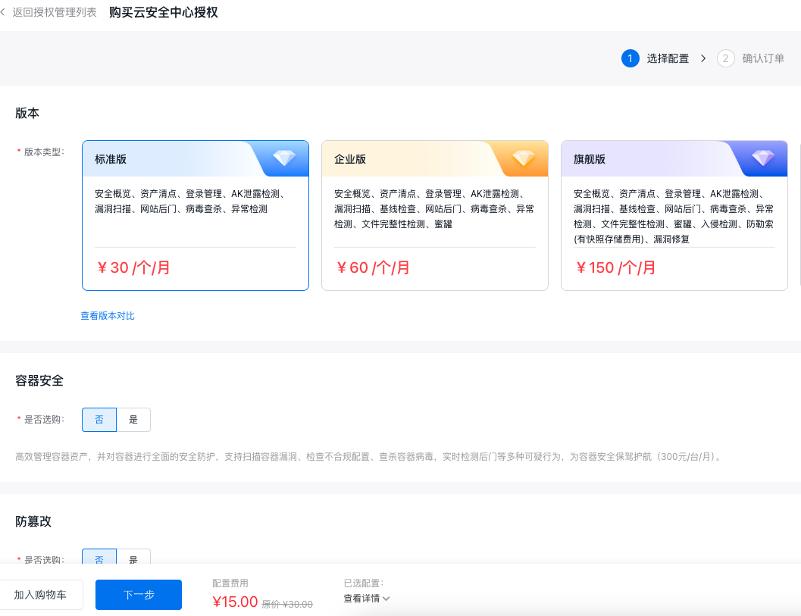This screenshot has height=616, width=801.
Task: Select 是 for 防篡改 purchase option
Action: 133,558
